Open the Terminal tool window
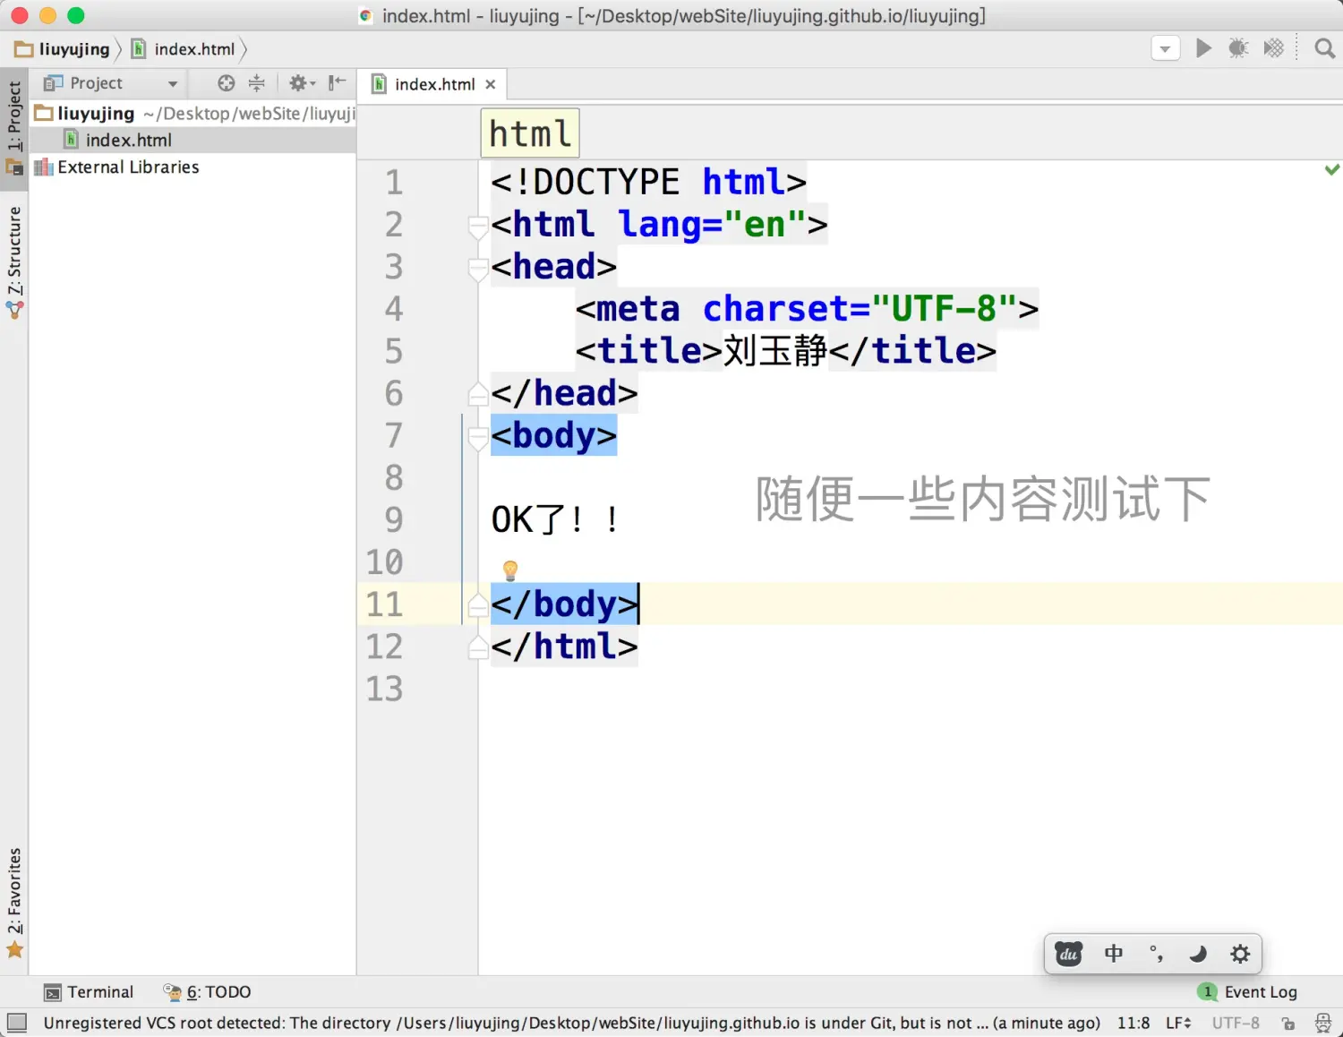The width and height of the screenshot is (1343, 1037). [89, 992]
